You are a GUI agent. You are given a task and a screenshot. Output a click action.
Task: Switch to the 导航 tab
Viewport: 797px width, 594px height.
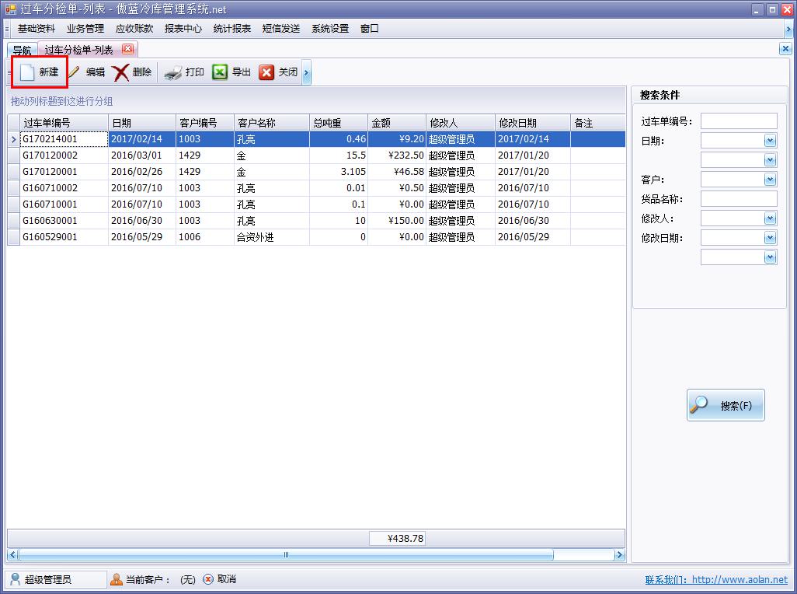click(x=22, y=51)
